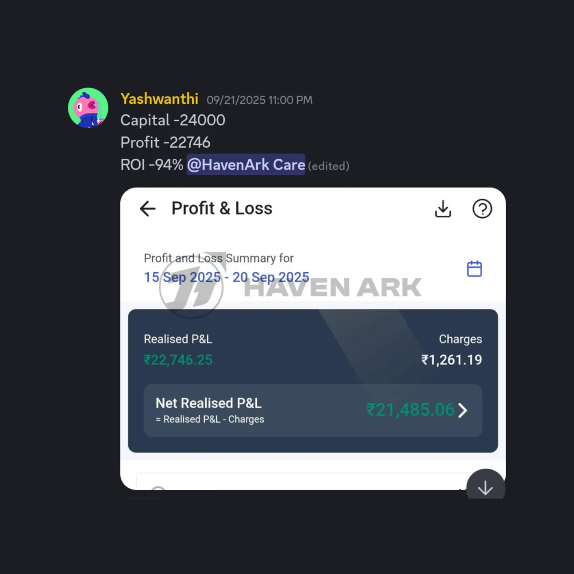Open the @HavenArk Care mention

(x=246, y=165)
